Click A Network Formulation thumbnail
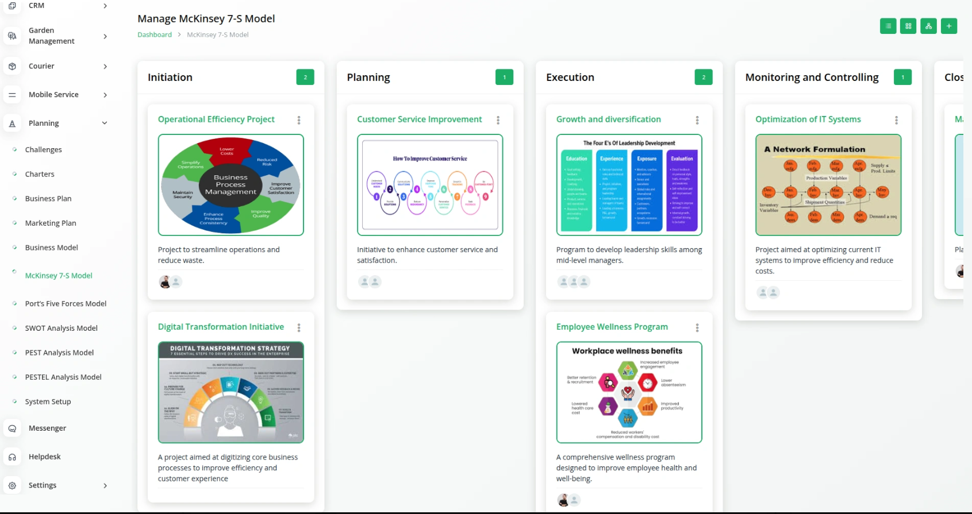972x514 pixels. coord(828,185)
